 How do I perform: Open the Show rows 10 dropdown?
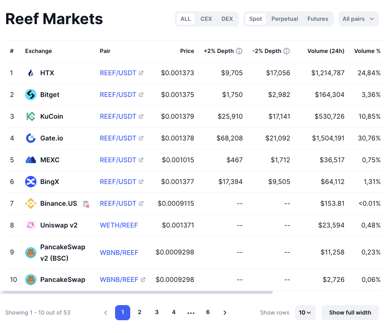click(x=305, y=312)
